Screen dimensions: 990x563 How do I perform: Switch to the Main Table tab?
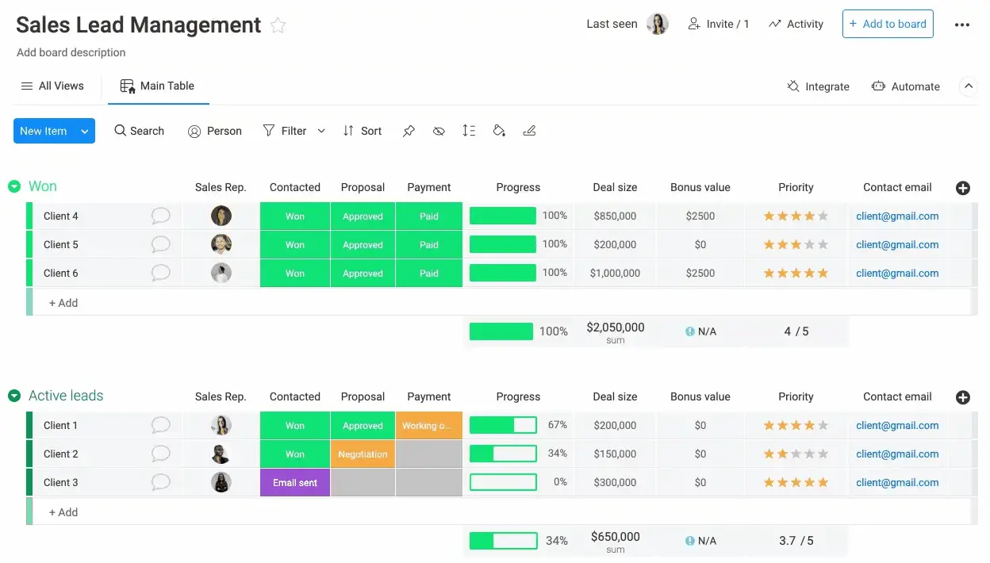pyautogui.click(x=158, y=86)
